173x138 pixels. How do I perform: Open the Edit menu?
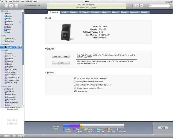(6, 2)
